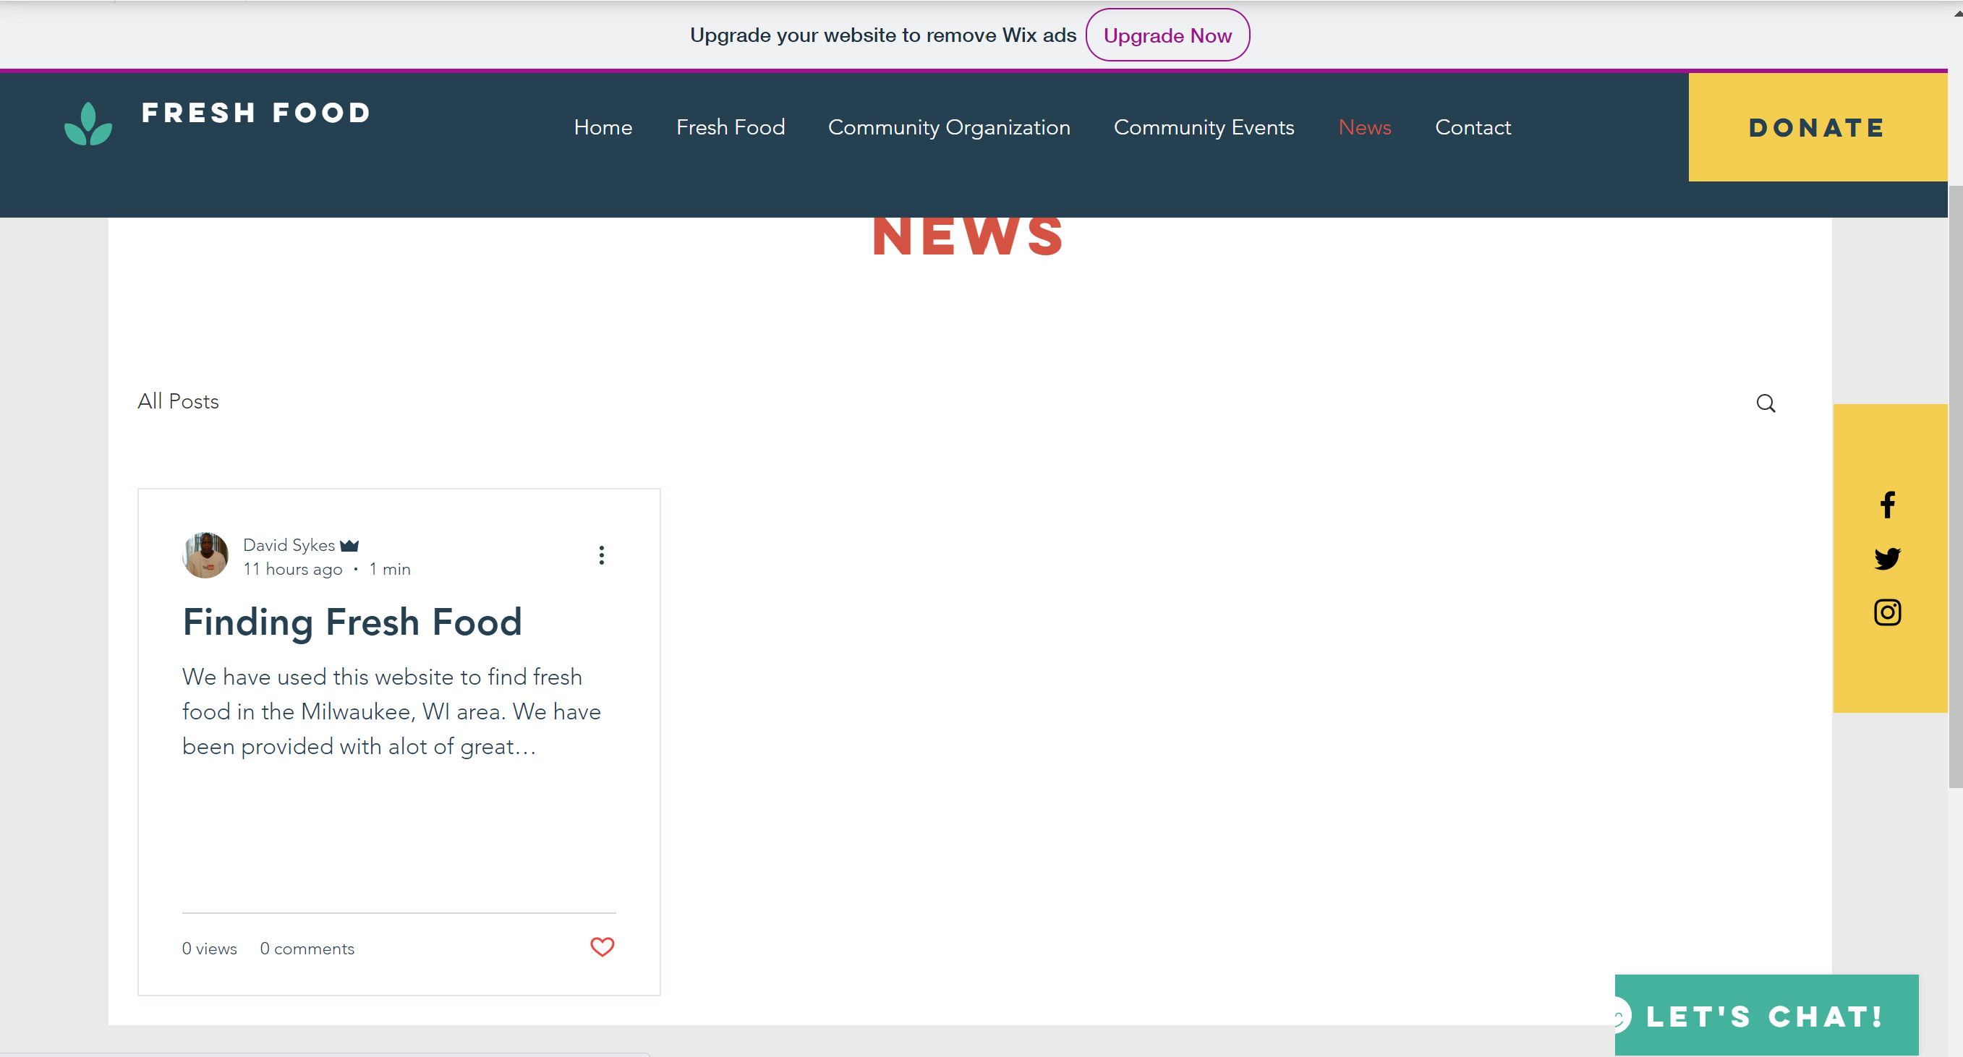
Task: Open the Finding Fresh Food post title
Action: pos(352,622)
